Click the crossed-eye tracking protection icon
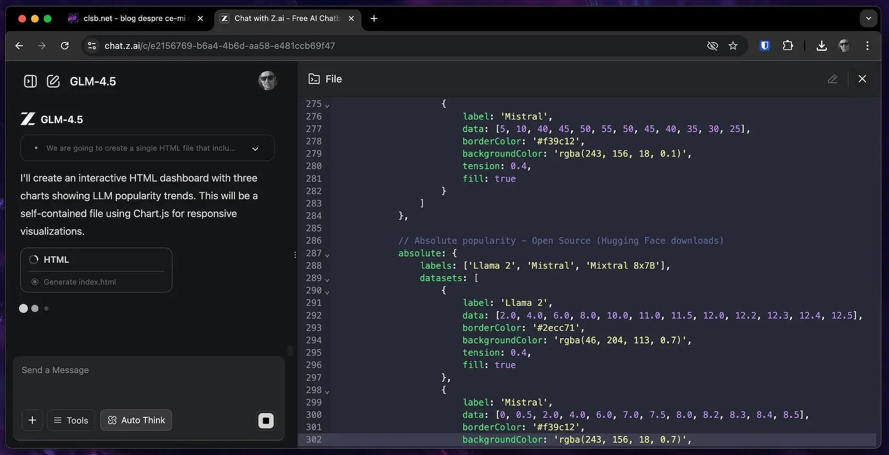This screenshot has width=889, height=455. click(712, 46)
